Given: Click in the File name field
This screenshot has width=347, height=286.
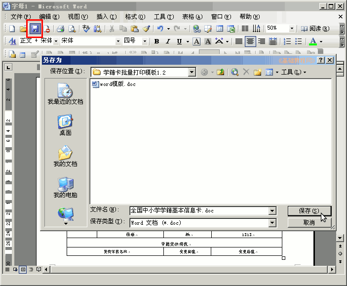Looking at the screenshot, I should (x=199, y=211).
